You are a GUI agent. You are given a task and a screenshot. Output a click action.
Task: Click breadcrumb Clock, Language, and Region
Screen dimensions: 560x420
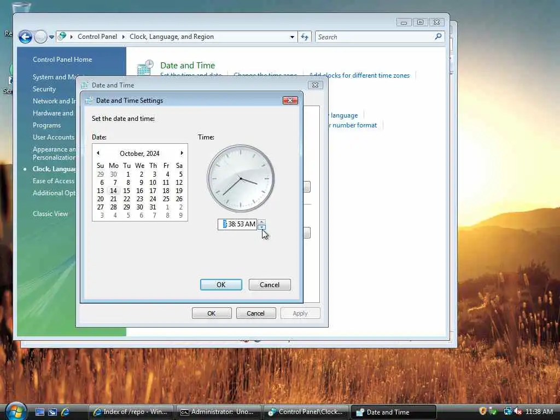click(x=171, y=37)
